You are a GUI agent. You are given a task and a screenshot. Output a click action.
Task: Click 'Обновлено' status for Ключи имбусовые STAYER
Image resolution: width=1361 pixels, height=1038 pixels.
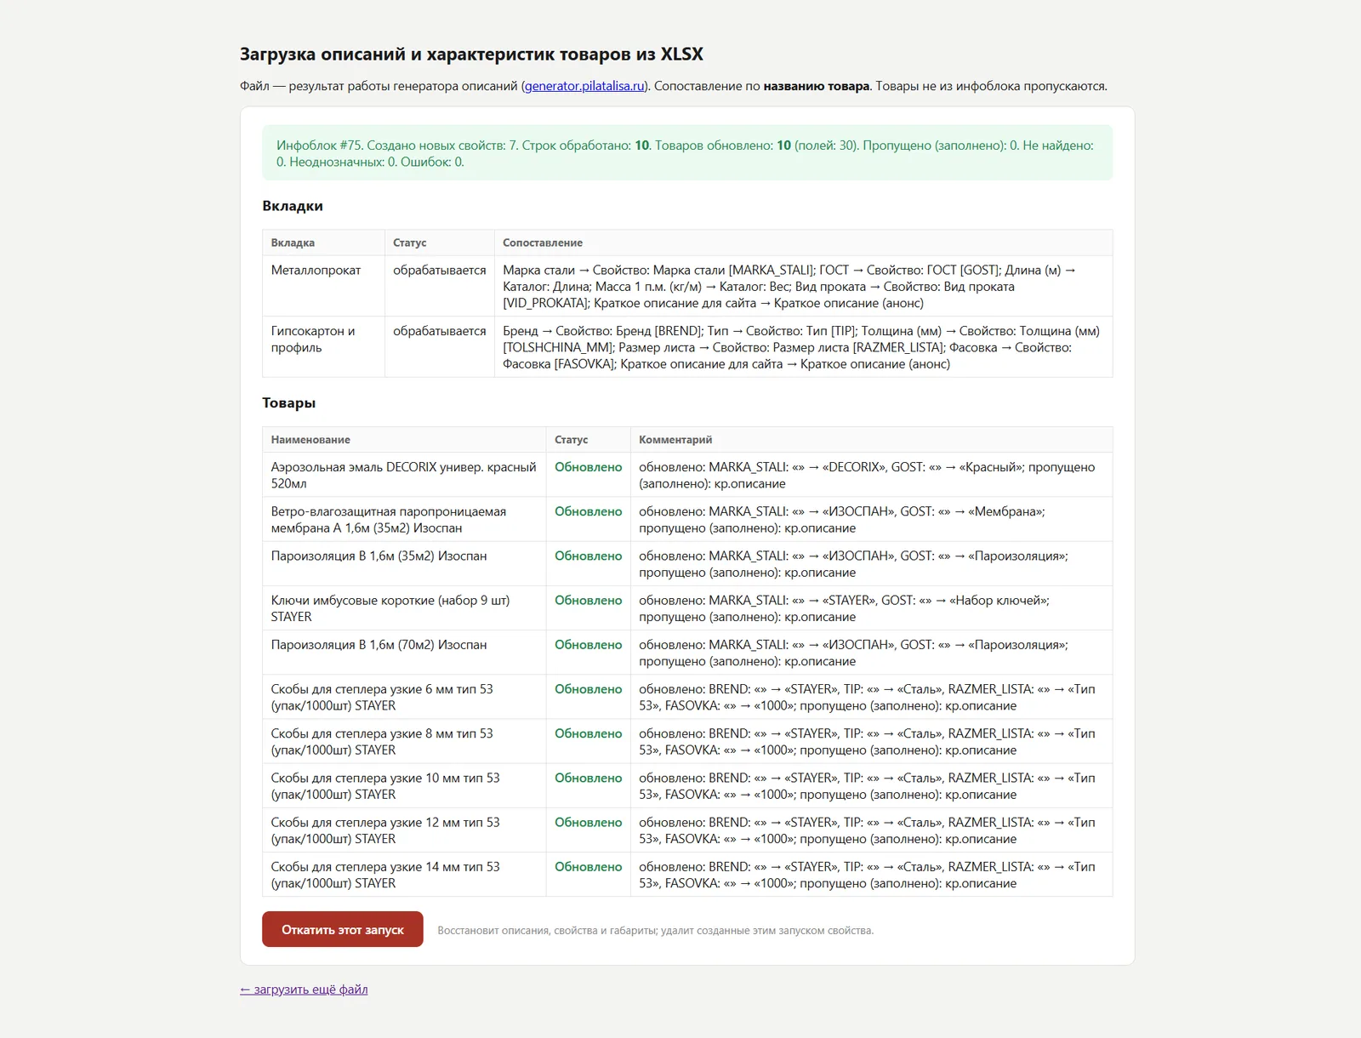coord(589,601)
